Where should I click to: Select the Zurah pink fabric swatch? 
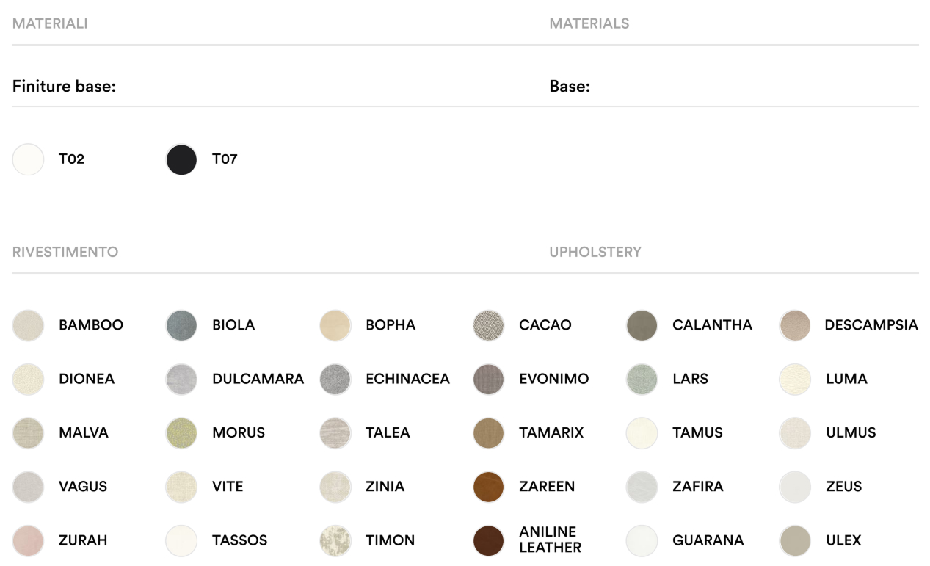[x=28, y=540]
